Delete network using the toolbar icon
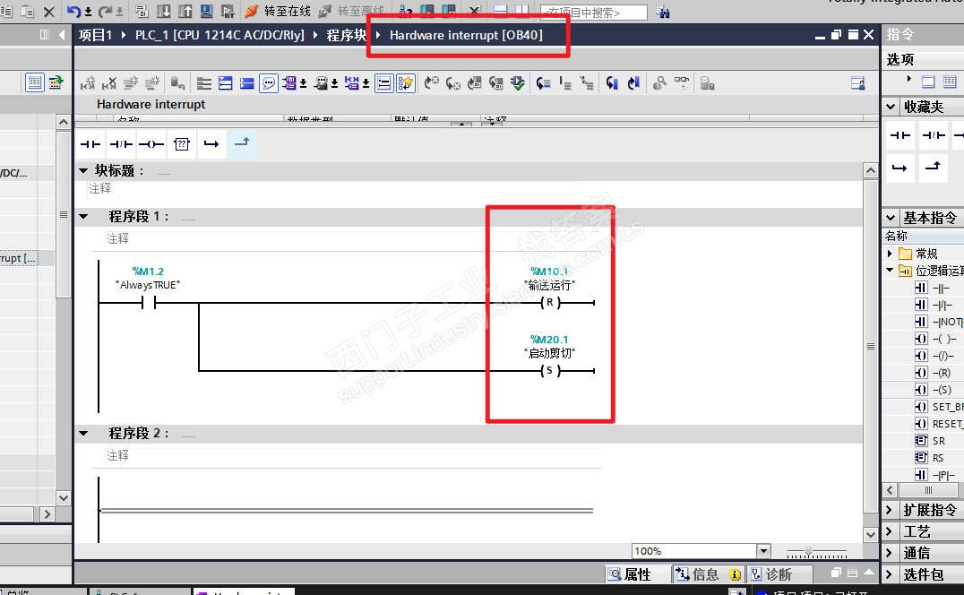964x595 pixels. (x=109, y=83)
